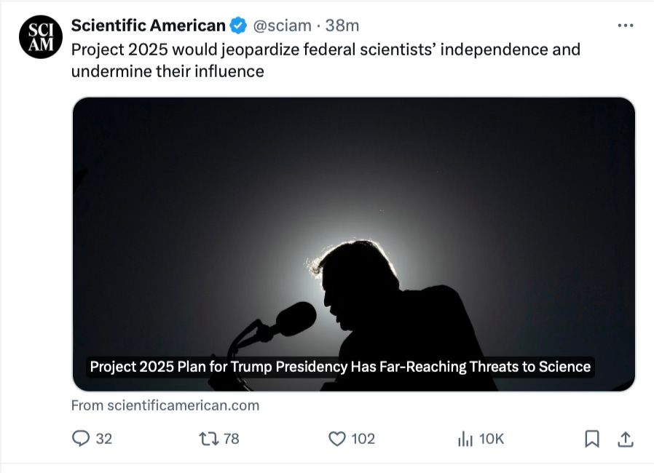Viewport: 654px width, 473px height.
Task: Repost the tweet using the retweet icon
Action: click(x=209, y=438)
